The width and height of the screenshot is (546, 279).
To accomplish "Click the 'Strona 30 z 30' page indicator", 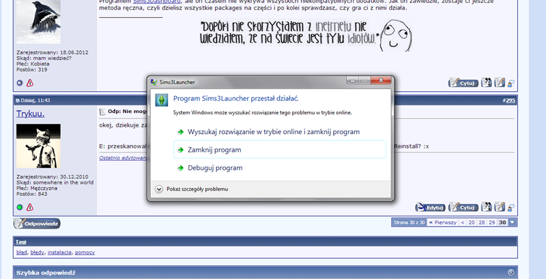I will pos(409,223).
